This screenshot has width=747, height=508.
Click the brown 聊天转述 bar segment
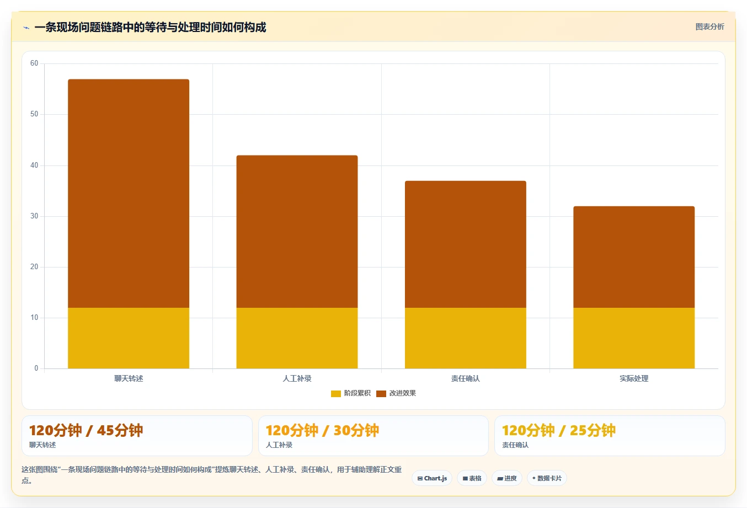tap(129, 194)
